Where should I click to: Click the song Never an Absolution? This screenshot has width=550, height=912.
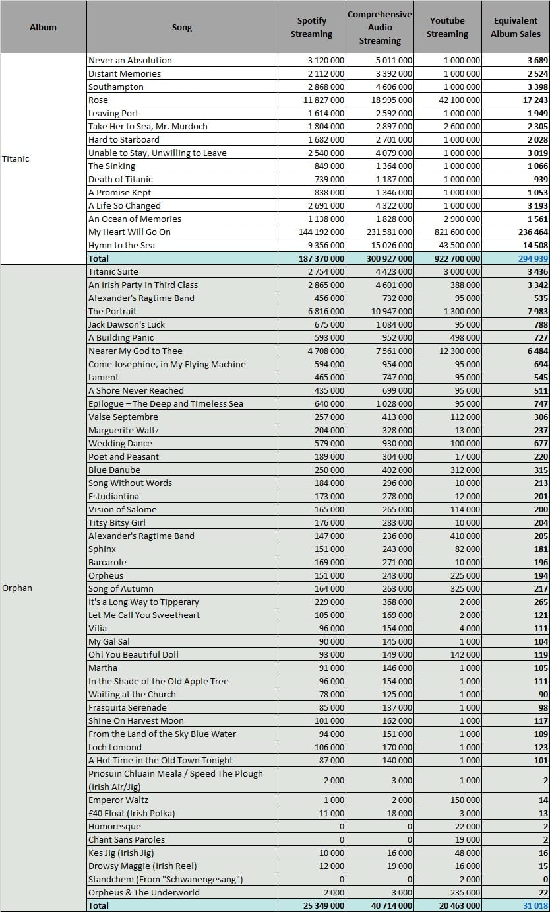coord(130,60)
